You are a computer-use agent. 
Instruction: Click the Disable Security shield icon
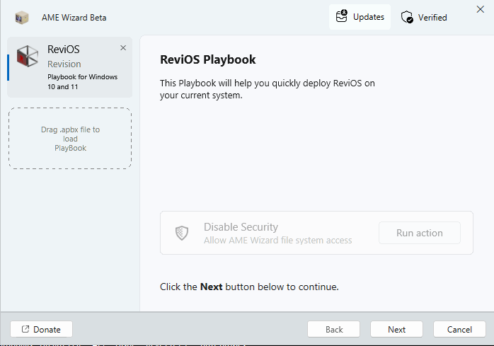pos(182,233)
